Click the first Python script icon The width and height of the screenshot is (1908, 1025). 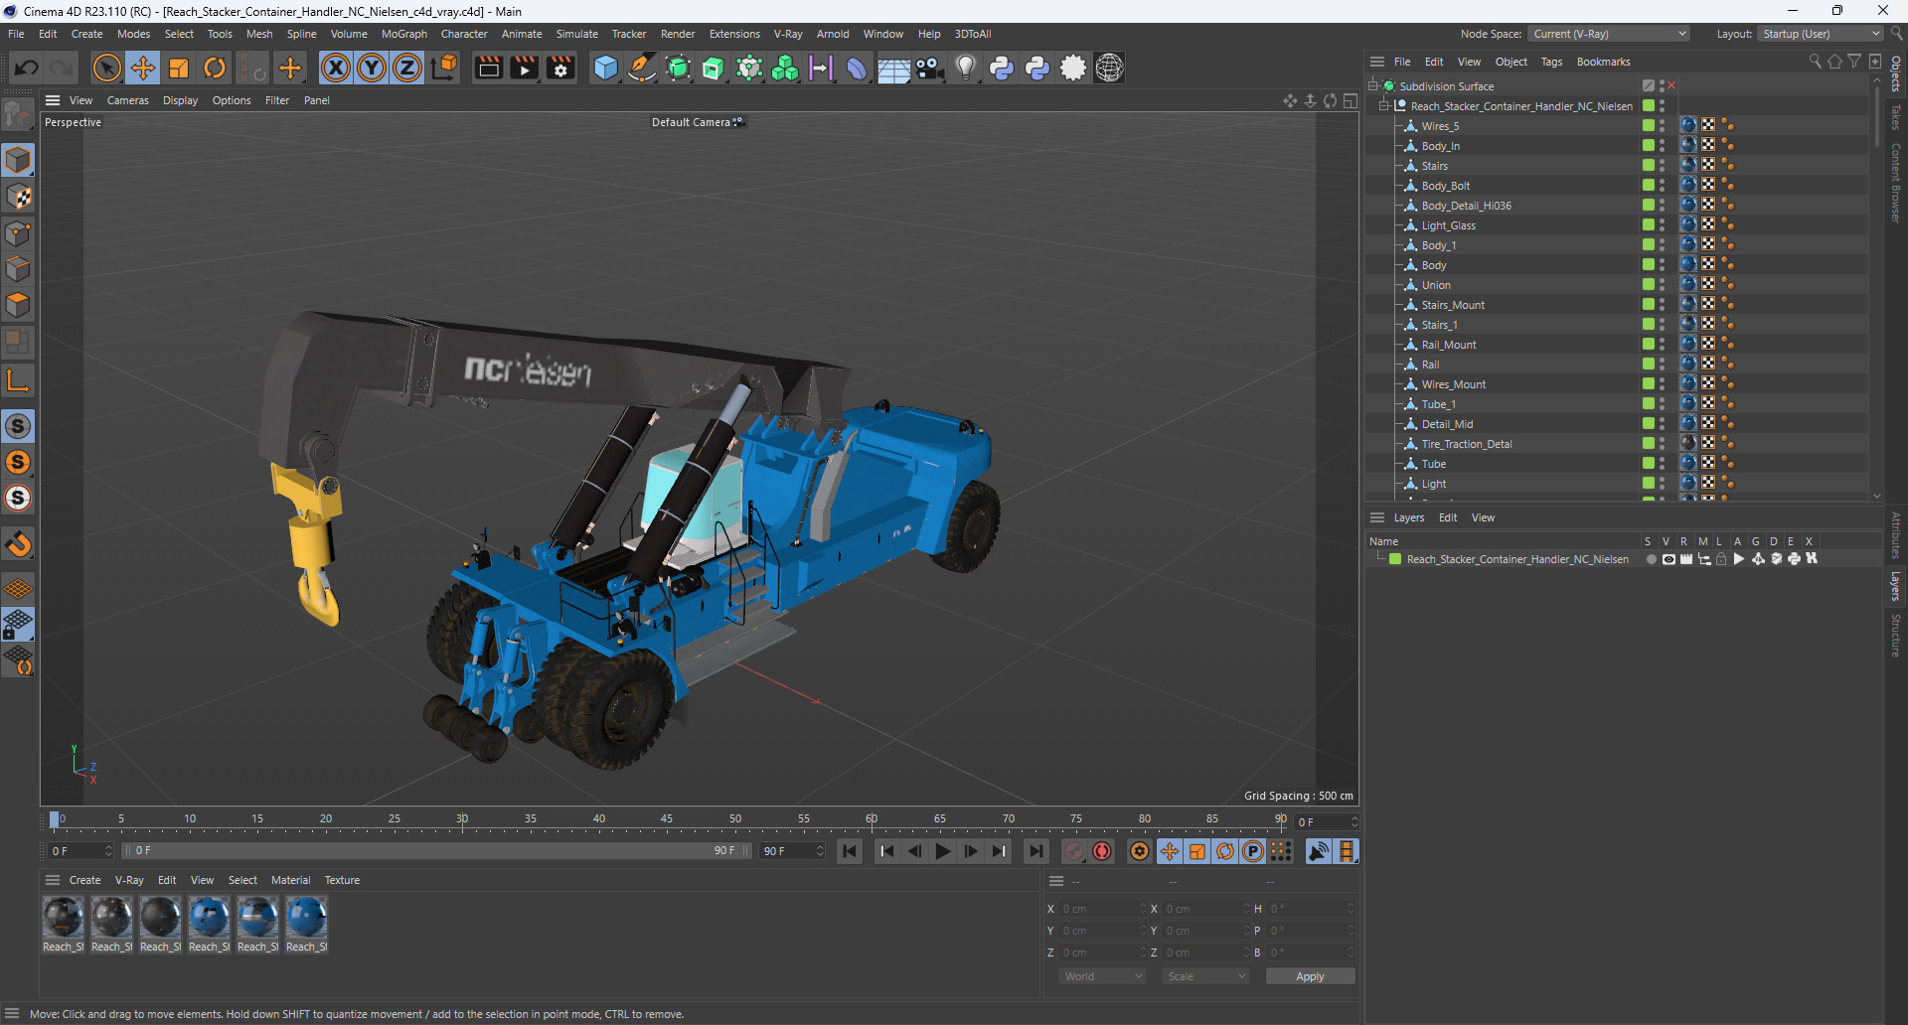coord(1002,68)
